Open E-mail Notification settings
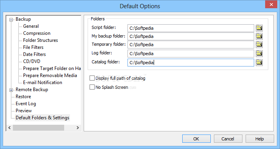Image resolution: width=280 pixels, height=149 pixels. click(43, 83)
